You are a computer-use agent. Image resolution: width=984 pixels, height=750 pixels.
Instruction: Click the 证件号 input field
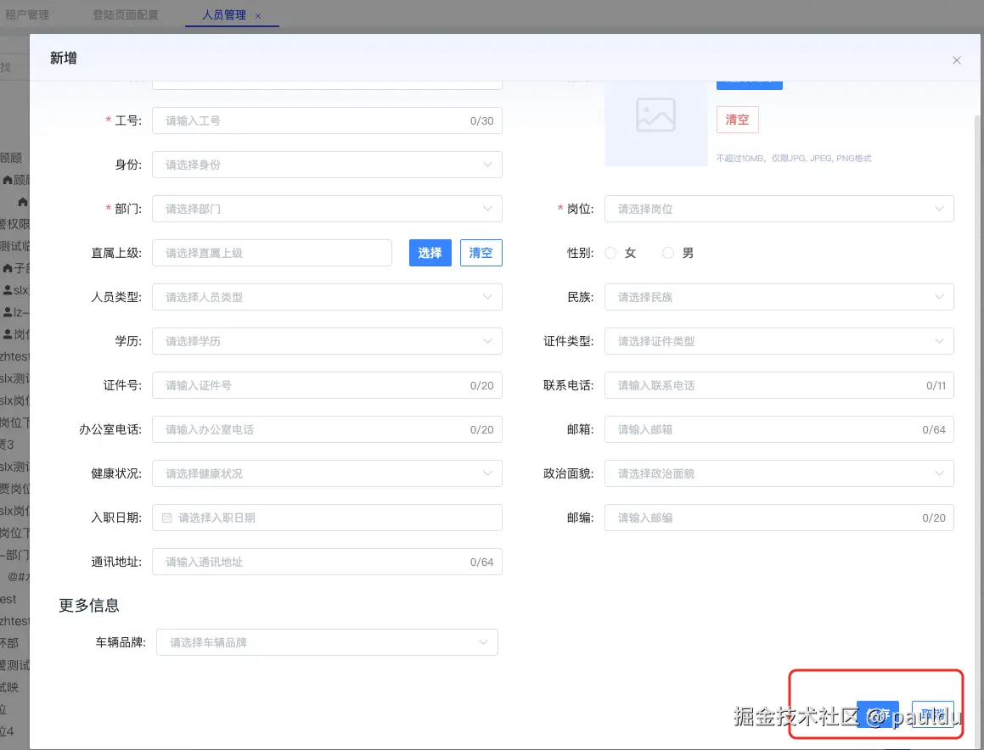(x=327, y=385)
